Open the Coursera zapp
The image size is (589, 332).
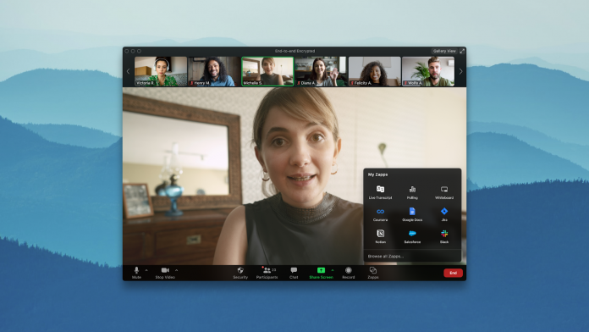380,214
